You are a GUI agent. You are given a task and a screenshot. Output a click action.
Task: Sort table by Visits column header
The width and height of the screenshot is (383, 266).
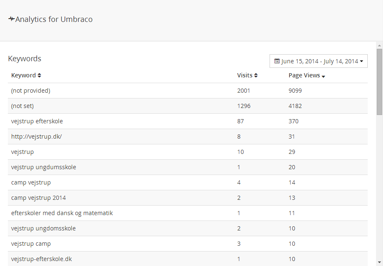245,75
